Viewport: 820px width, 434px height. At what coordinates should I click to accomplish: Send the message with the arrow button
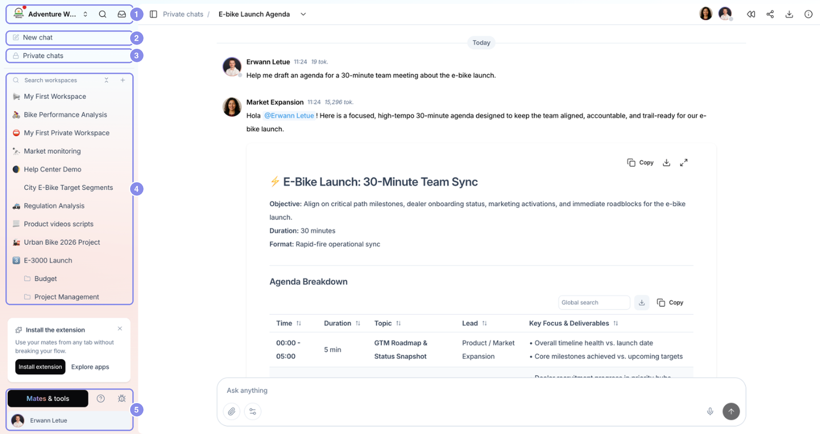[731, 411]
